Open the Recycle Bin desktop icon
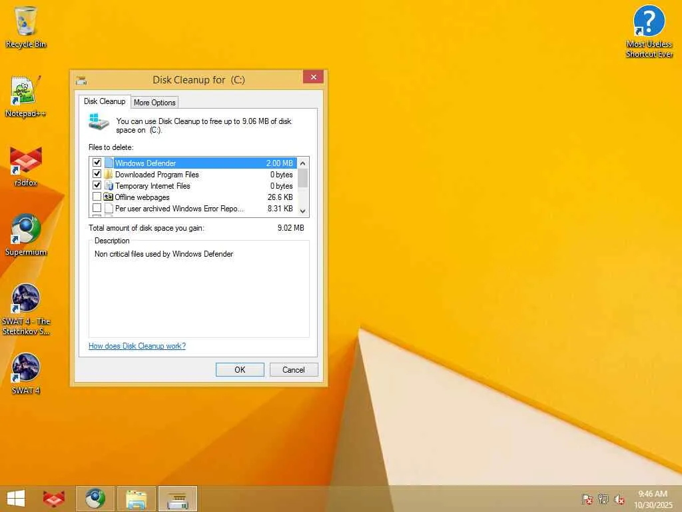682x512 pixels. click(x=26, y=27)
